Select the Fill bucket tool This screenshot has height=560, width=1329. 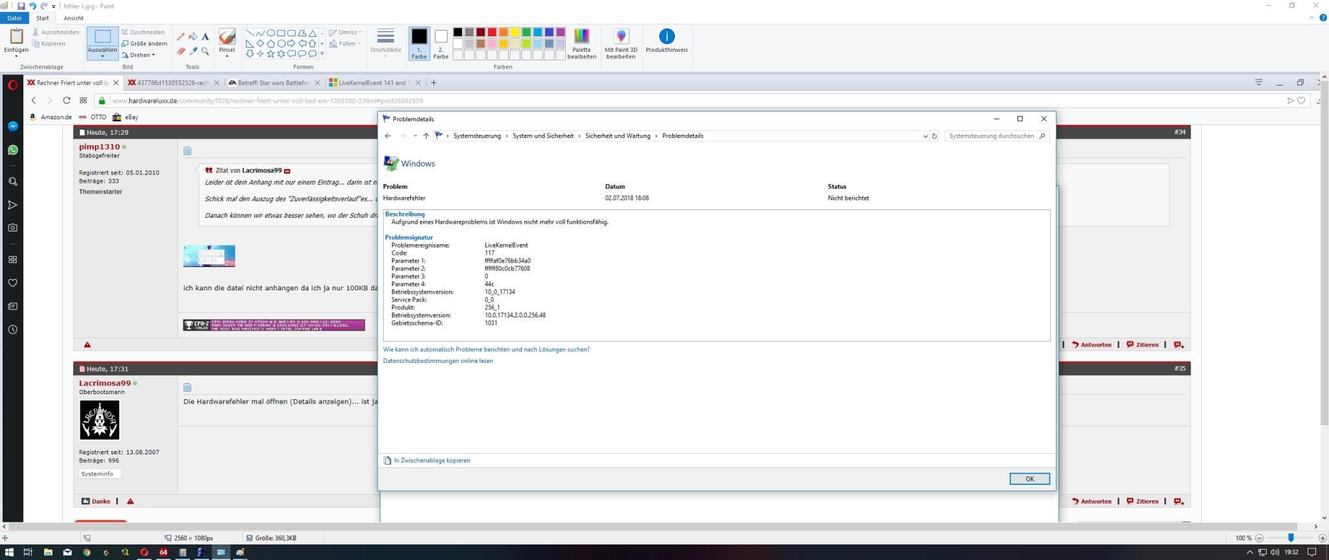click(x=193, y=37)
